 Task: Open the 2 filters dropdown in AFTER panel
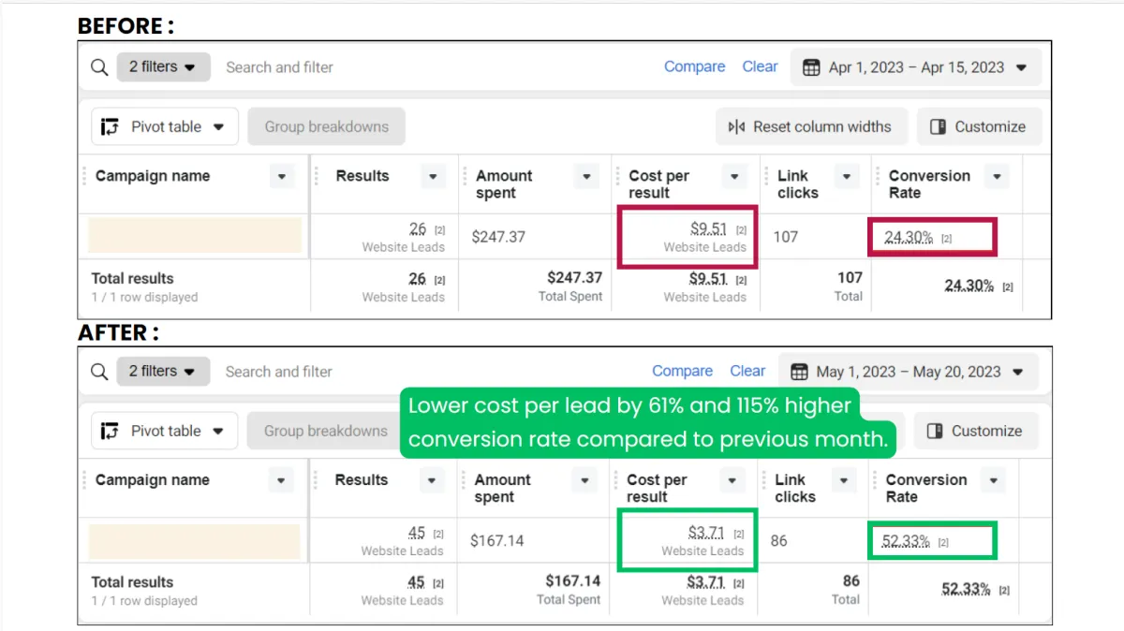click(163, 371)
